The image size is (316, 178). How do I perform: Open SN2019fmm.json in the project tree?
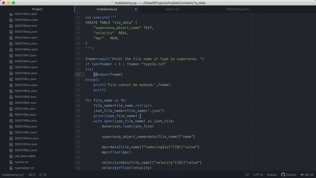click(x=27, y=138)
